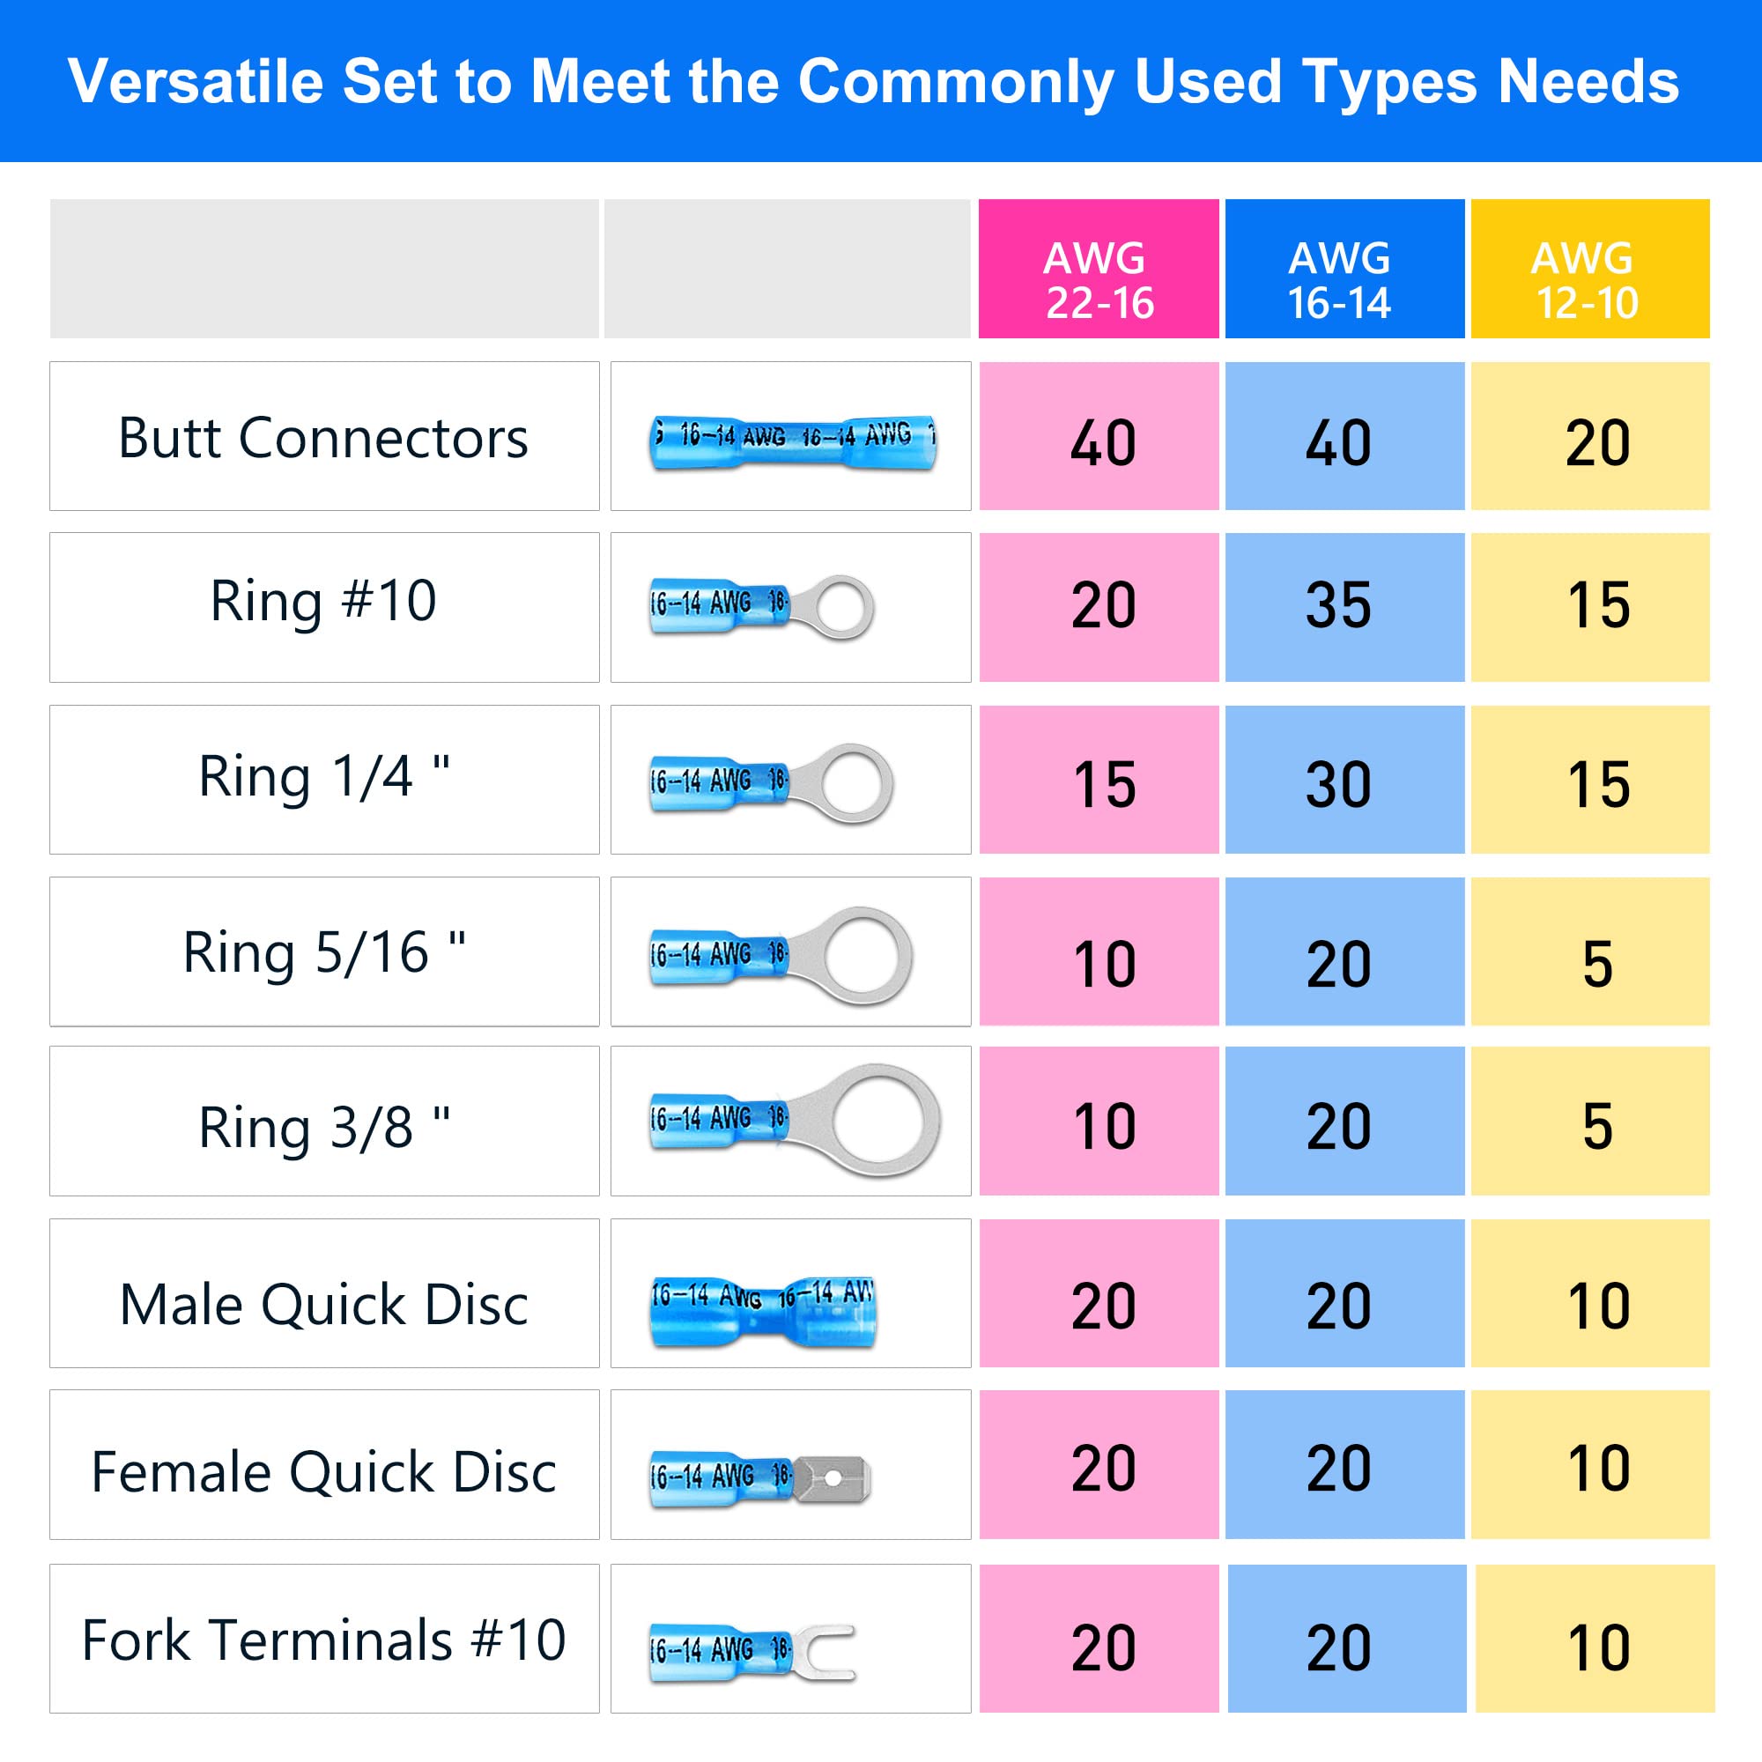Click the 35 quantity cell for Ring #10
The image size is (1762, 1762).
(x=1344, y=606)
